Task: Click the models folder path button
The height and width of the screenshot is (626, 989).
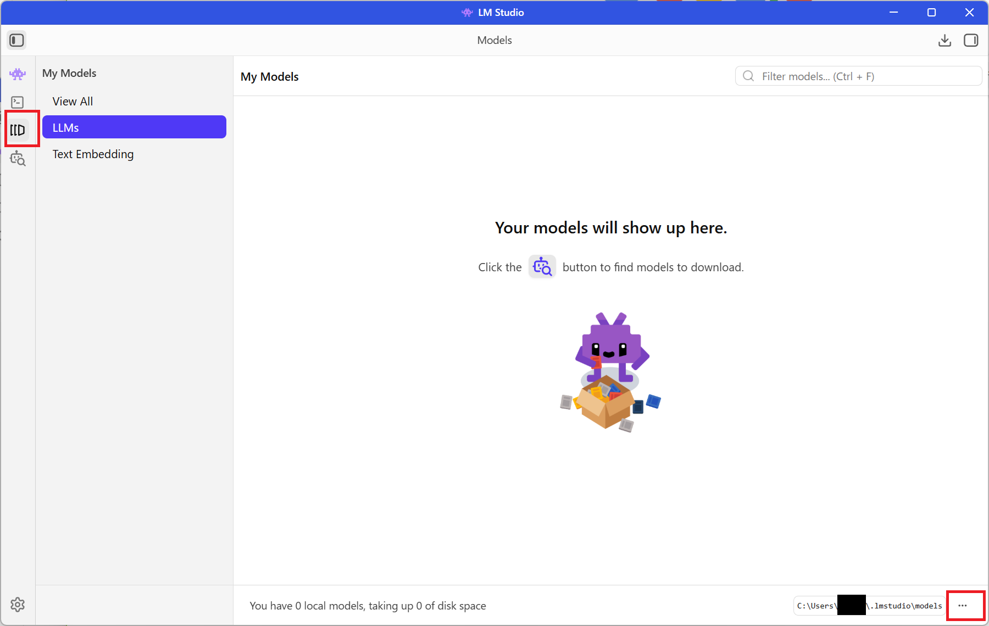Action: pos(869,606)
